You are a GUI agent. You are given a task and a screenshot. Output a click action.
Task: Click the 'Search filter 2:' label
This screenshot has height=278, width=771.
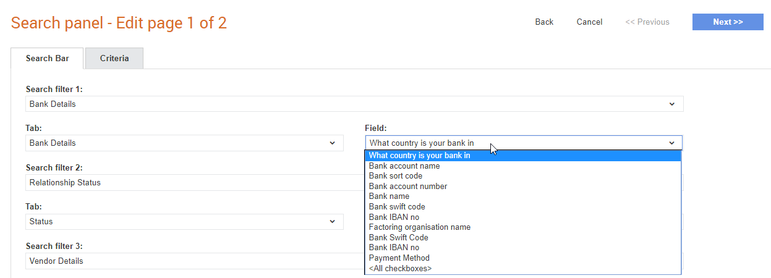54,167
